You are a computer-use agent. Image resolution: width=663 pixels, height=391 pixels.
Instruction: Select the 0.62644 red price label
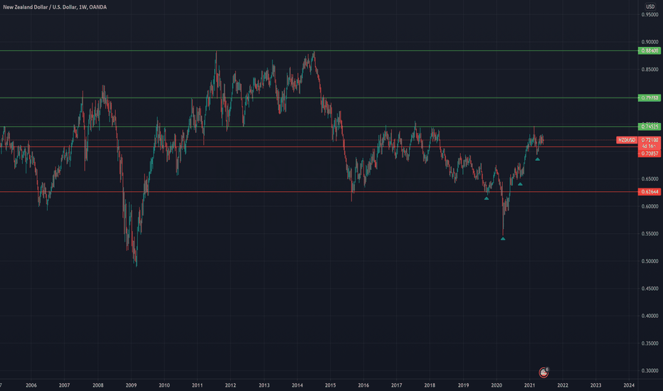coord(649,192)
